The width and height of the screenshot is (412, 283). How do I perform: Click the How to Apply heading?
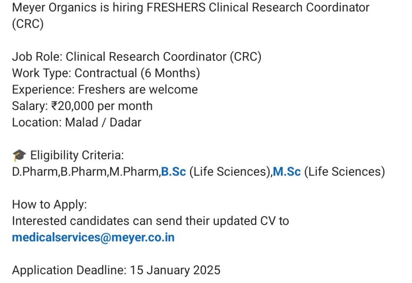(49, 205)
